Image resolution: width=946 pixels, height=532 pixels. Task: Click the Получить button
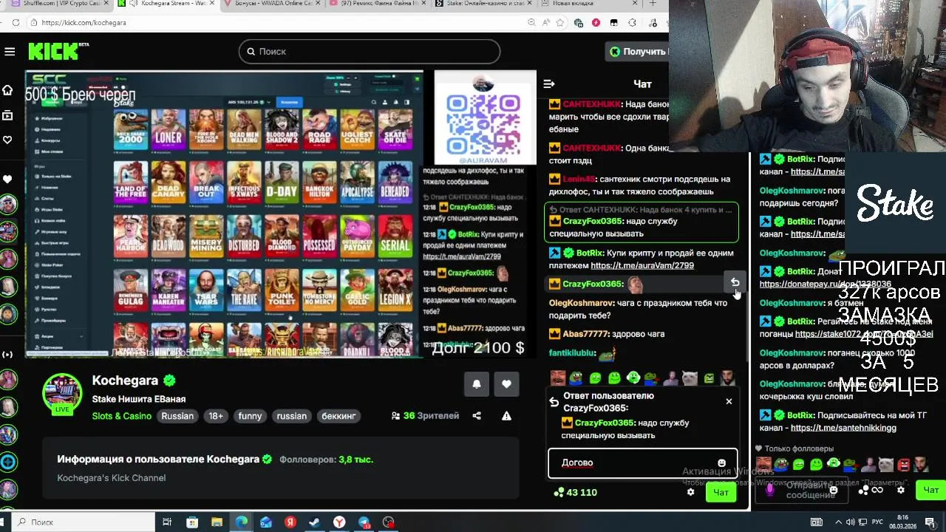pos(638,51)
